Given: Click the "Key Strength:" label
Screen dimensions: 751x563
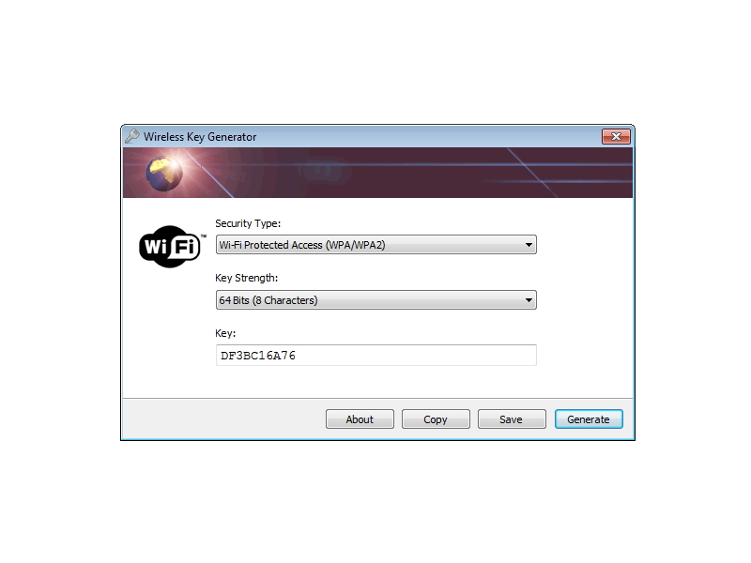Looking at the screenshot, I should pos(246,278).
